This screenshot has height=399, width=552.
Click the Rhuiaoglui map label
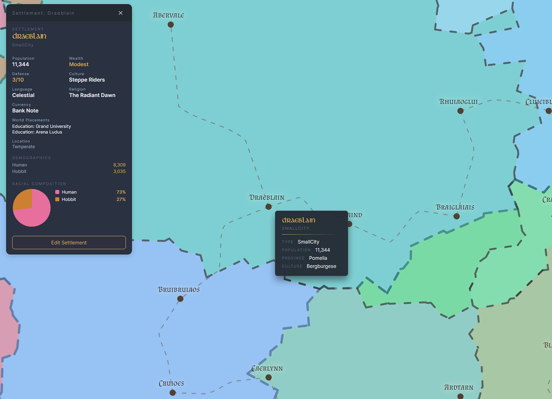pyautogui.click(x=459, y=102)
